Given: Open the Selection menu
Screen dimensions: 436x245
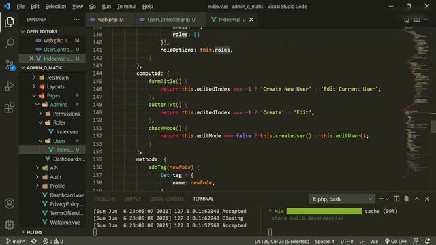Looking at the screenshot, I should [56, 6].
